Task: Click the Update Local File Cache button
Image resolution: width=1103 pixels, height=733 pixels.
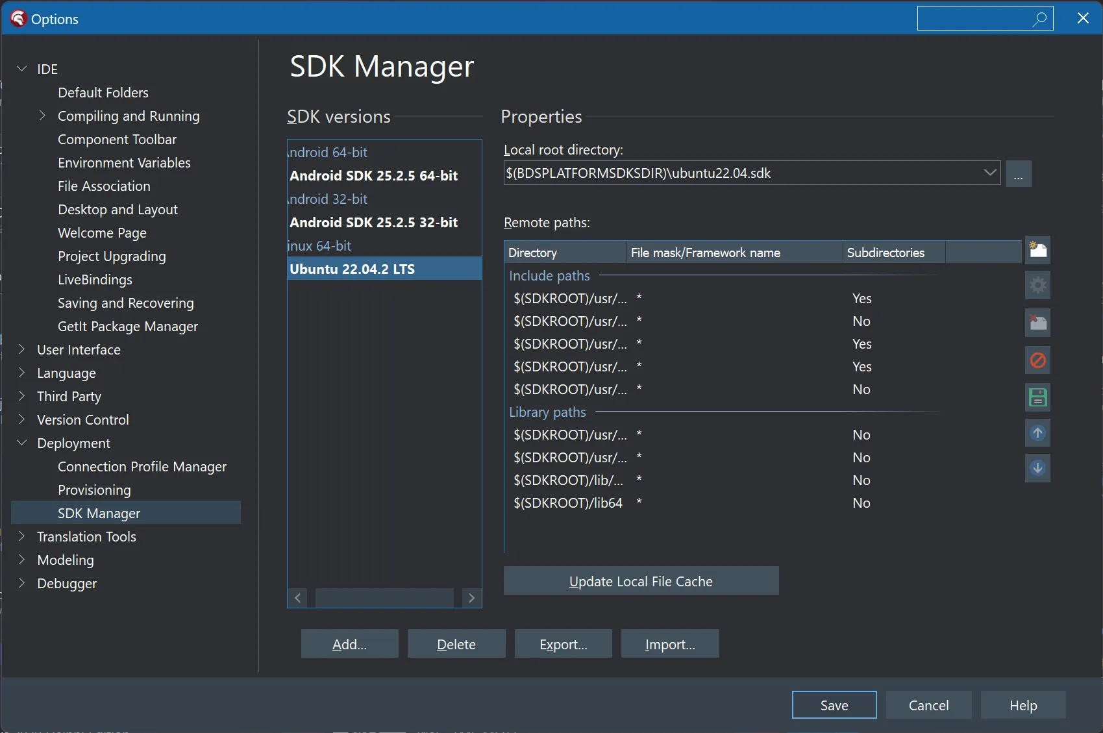Action: [641, 581]
